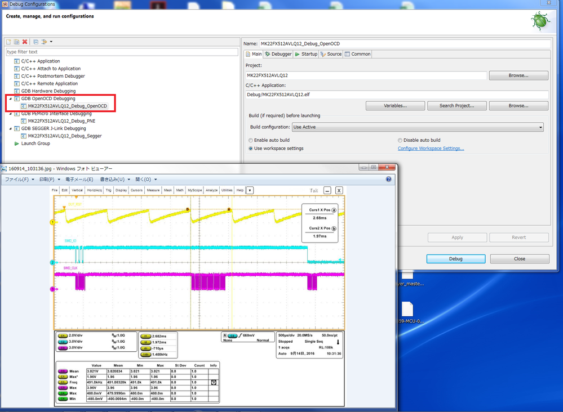The image size is (563, 412).
Task: Click the New launch configuration icon
Action: tap(8, 42)
